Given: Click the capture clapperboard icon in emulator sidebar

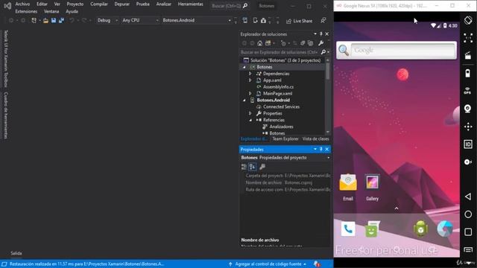Looking at the screenshot, I should tap(468, 56).
